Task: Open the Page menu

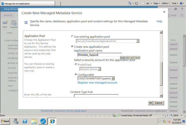Action: point(157,3)
